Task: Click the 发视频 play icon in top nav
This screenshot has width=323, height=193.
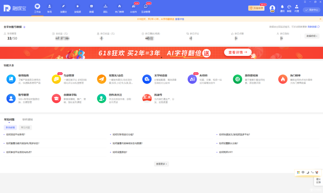Action: [x=78, y=6]
